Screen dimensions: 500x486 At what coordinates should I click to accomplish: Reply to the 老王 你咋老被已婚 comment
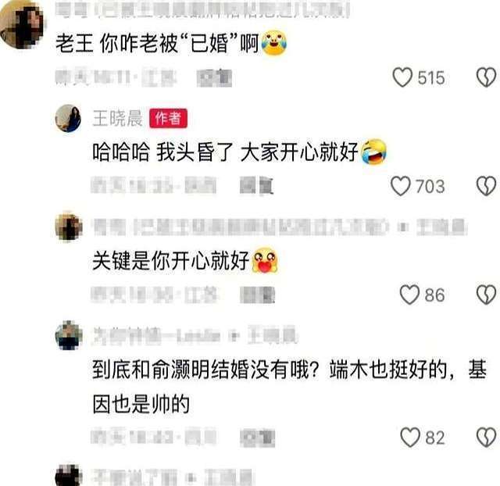click(214, 78)
